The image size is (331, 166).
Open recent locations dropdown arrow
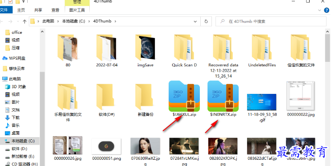coord(18,21)
